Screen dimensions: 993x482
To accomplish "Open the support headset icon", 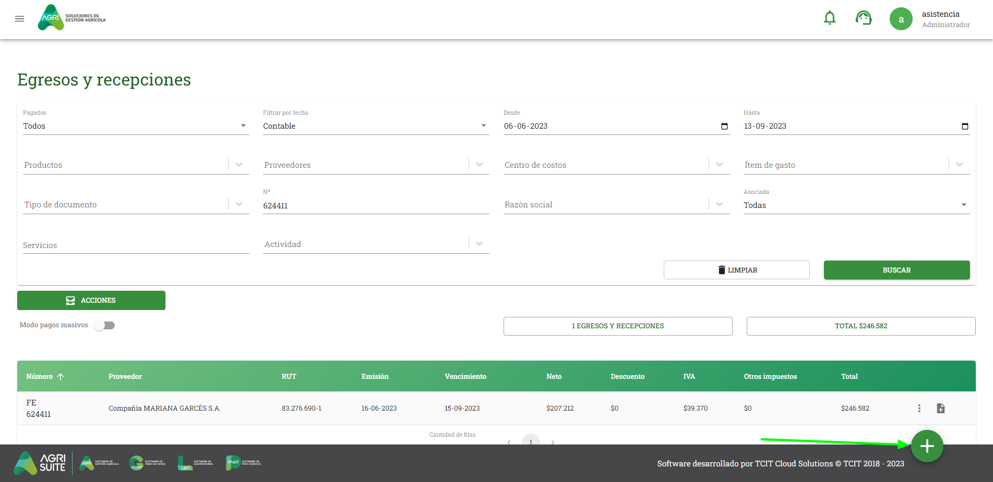I will pos(864,18).
